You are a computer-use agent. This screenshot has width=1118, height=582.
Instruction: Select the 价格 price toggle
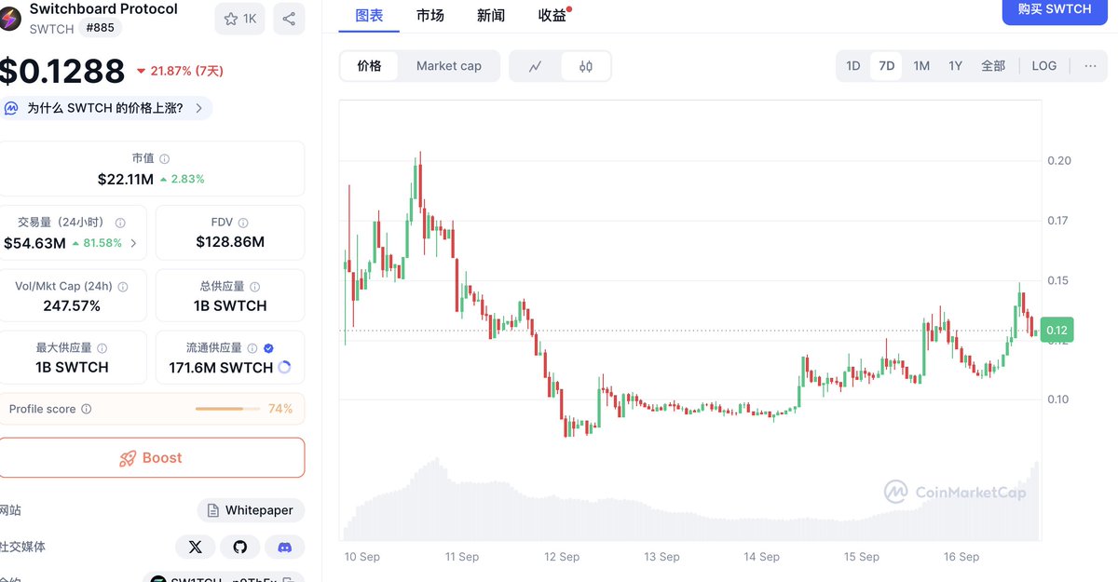369,66
